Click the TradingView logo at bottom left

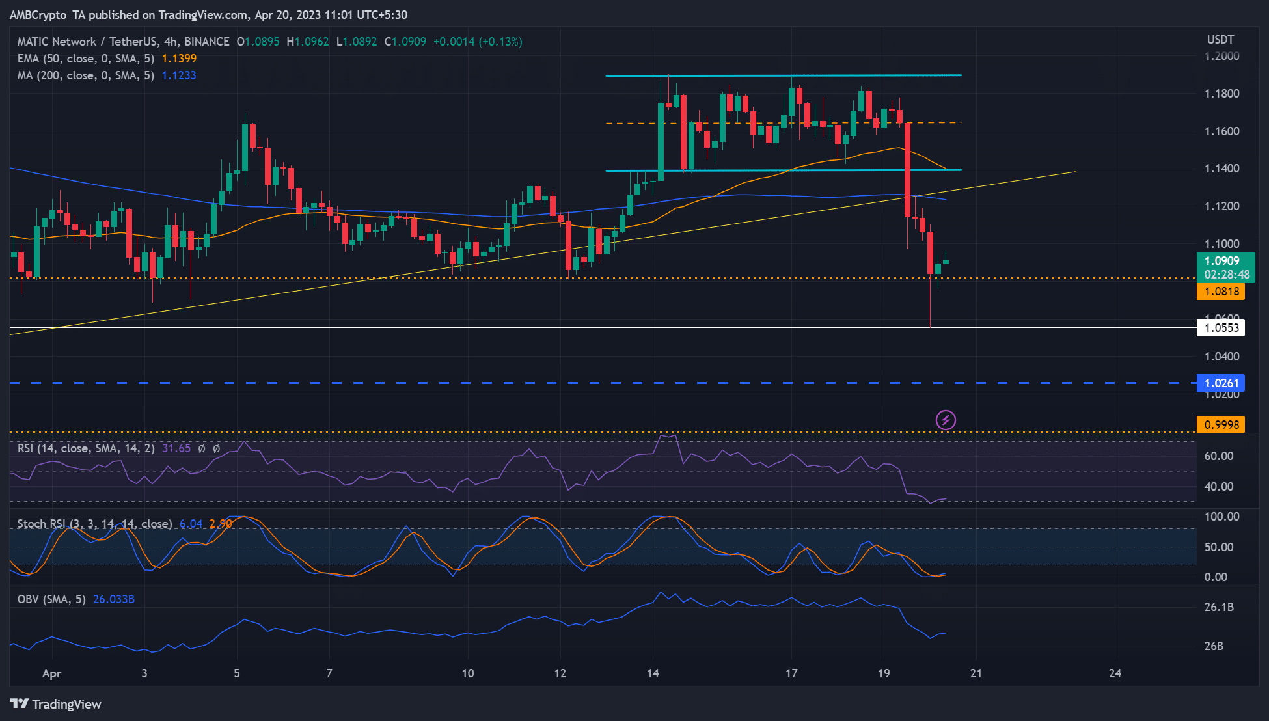coord(56,704)
